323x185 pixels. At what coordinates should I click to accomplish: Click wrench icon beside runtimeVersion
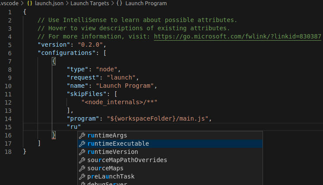point(82,152)
